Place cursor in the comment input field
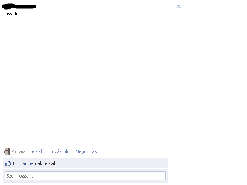 85,176
